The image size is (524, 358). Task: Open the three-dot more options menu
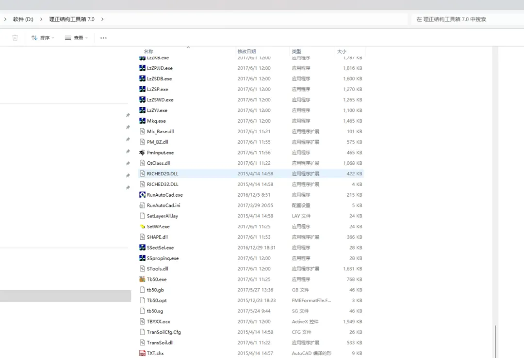pos(104,38)
